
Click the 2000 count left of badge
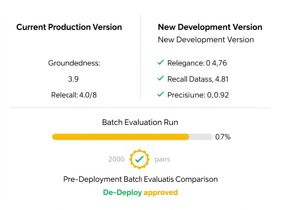click(116, 159)
